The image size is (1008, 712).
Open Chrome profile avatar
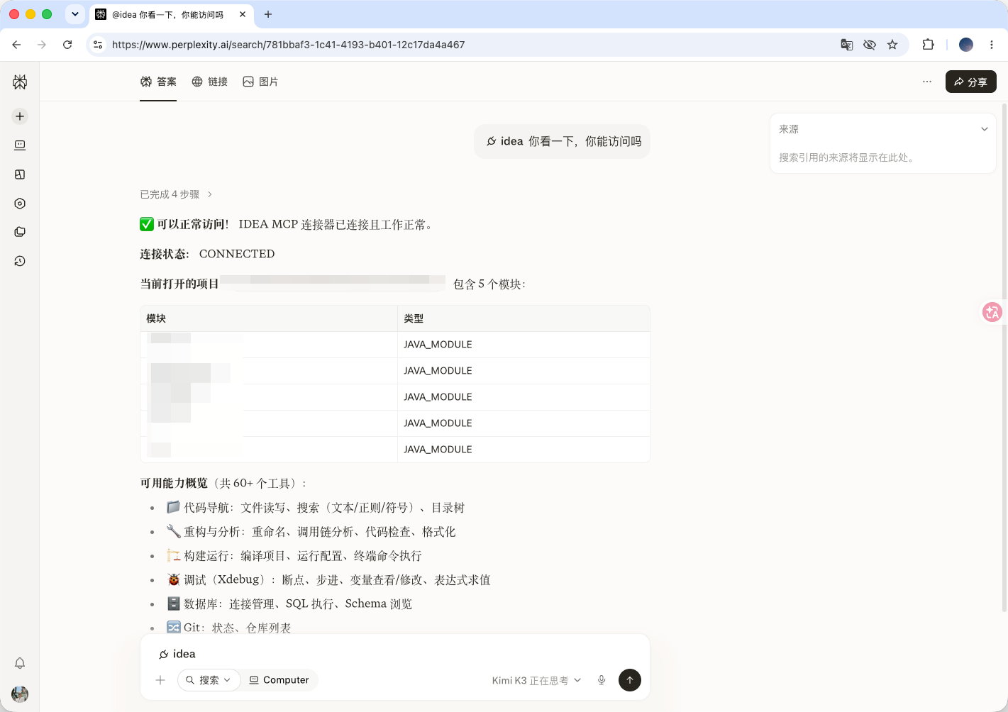(966, 45)
